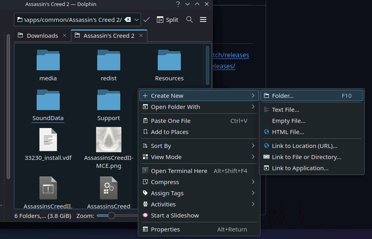Screen dimensions: 372x239
Task: Click the Dolphin help question mark icon
Action: pyautogui.click(x=178, y=4)
